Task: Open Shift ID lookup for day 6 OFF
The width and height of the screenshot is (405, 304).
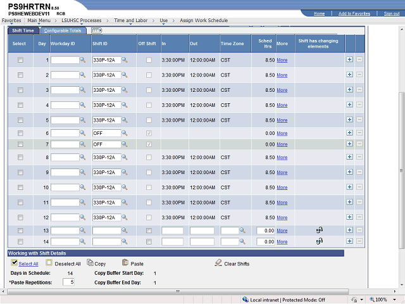Action: 125,133
